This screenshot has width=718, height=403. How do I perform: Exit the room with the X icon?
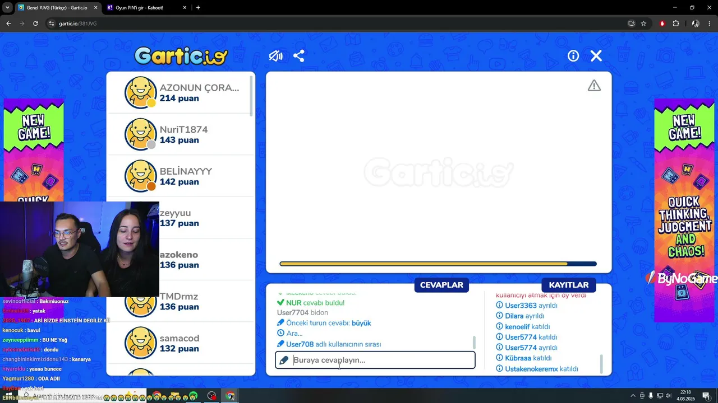(x=596, y=56)
